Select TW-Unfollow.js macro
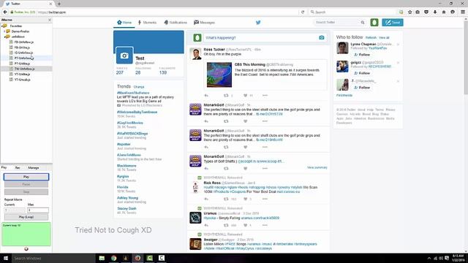 (24, 69)
